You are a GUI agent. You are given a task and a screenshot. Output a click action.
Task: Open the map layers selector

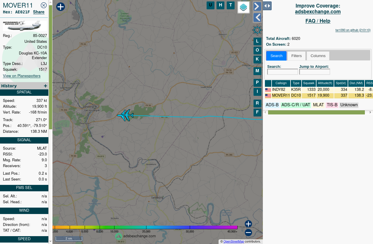tap(244, 7)
